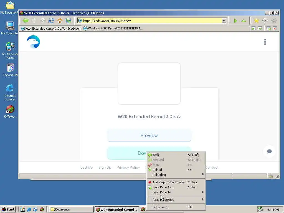Click the Reload toolbar icon

pyautogui.click(x=51, y=21)
